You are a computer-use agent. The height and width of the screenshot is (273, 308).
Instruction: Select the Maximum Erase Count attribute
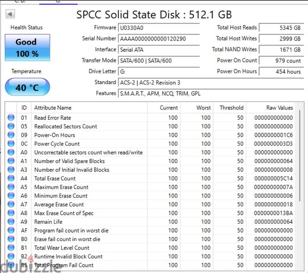coord(61,187)
